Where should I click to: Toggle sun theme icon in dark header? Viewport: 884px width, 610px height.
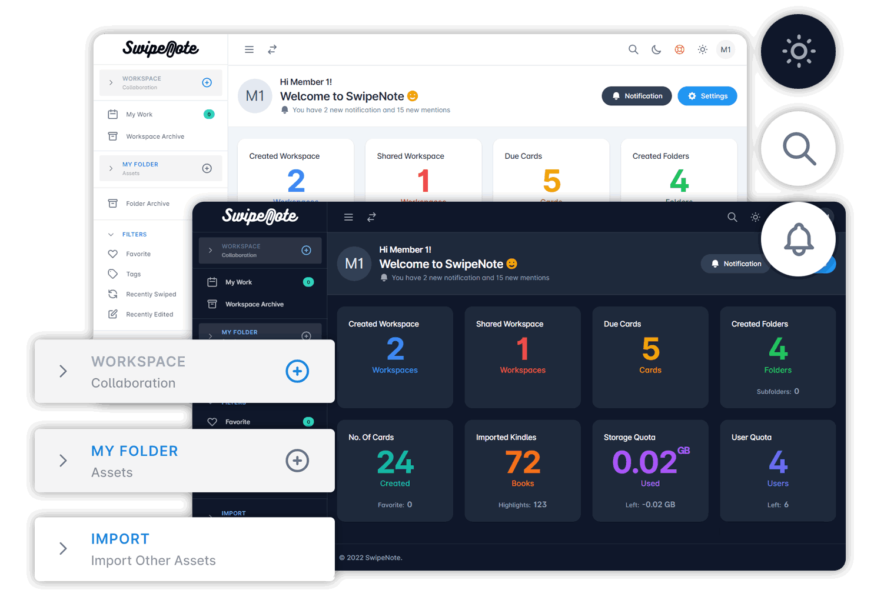coord(756,217)
